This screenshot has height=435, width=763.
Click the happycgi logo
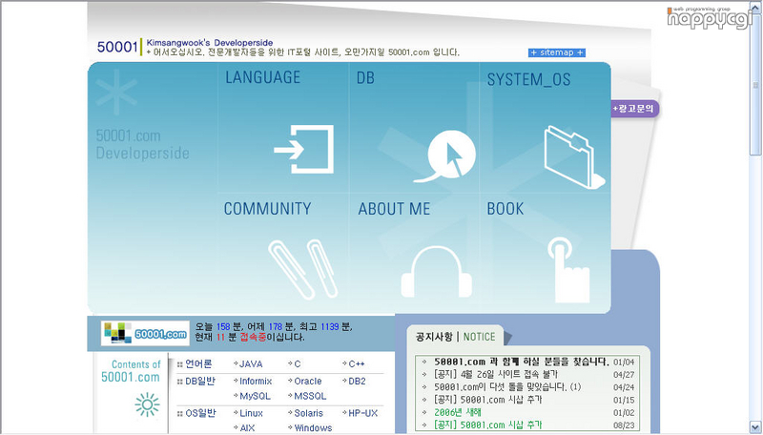click(x=710, y=18)
